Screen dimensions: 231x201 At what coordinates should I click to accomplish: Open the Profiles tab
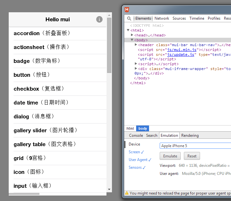tap(214, 18)
